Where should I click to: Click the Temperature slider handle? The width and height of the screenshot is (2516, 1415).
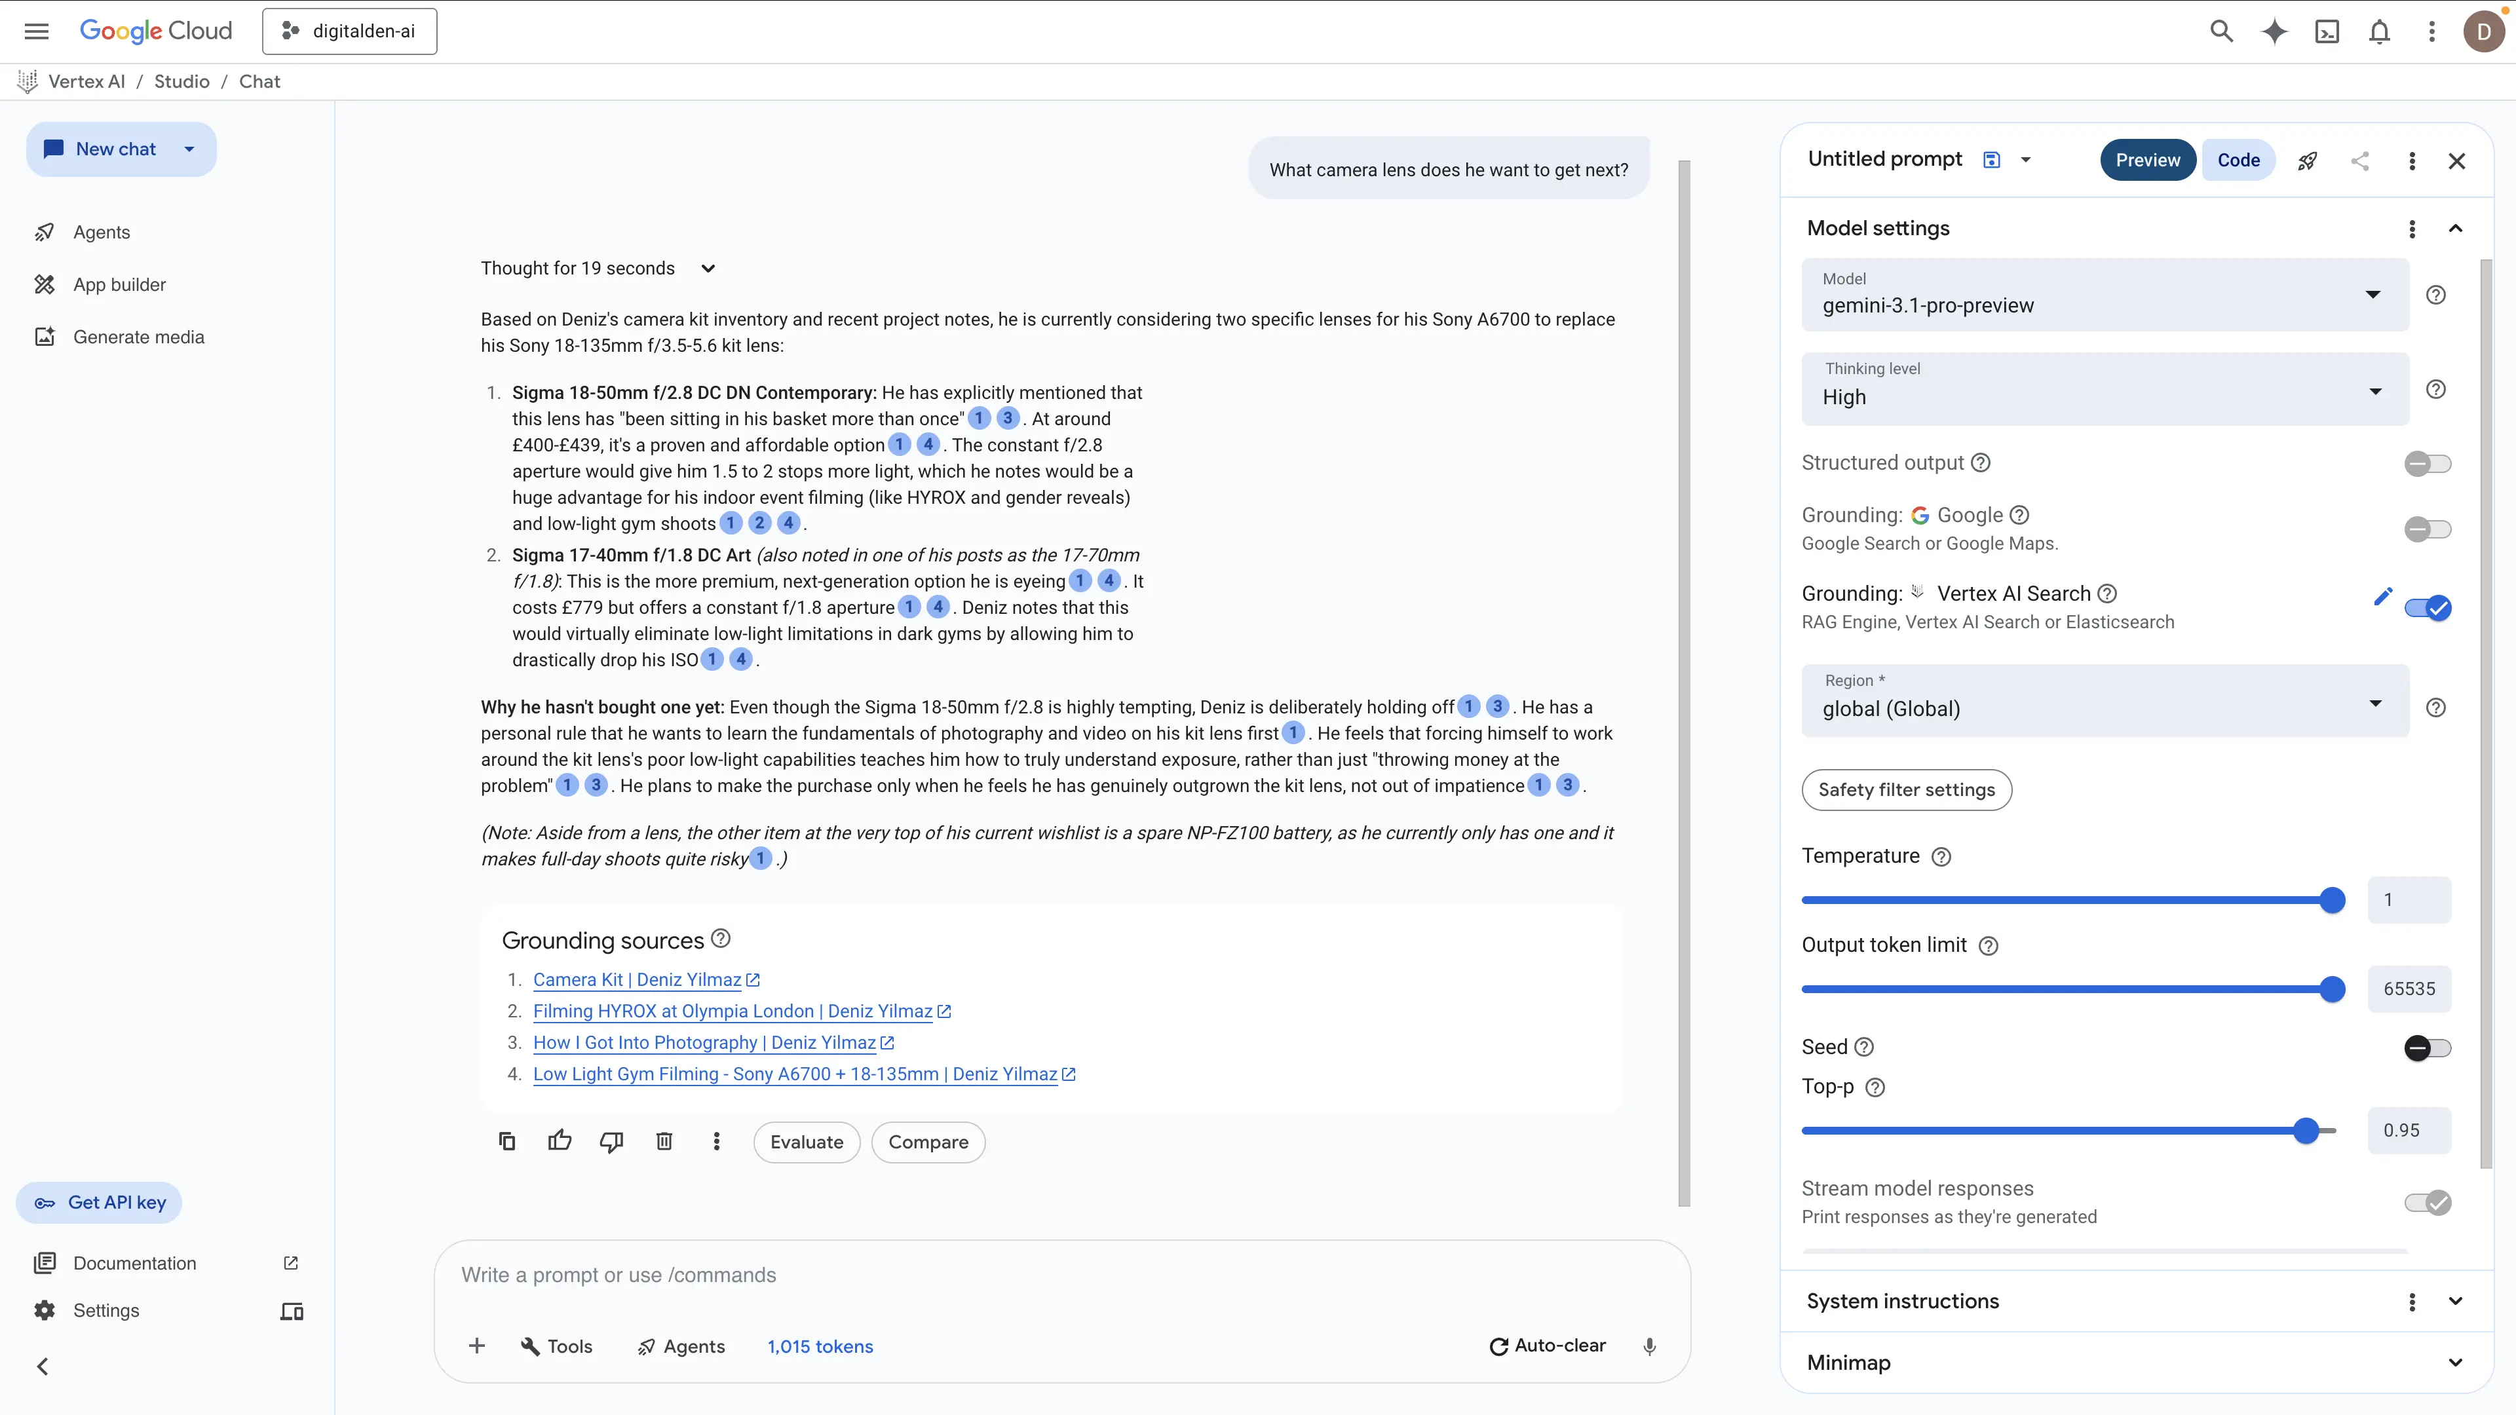[x=2333, y=900]
